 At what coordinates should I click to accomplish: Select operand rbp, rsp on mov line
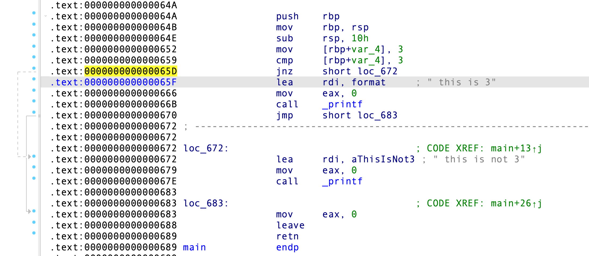click(x=346, y=27)
